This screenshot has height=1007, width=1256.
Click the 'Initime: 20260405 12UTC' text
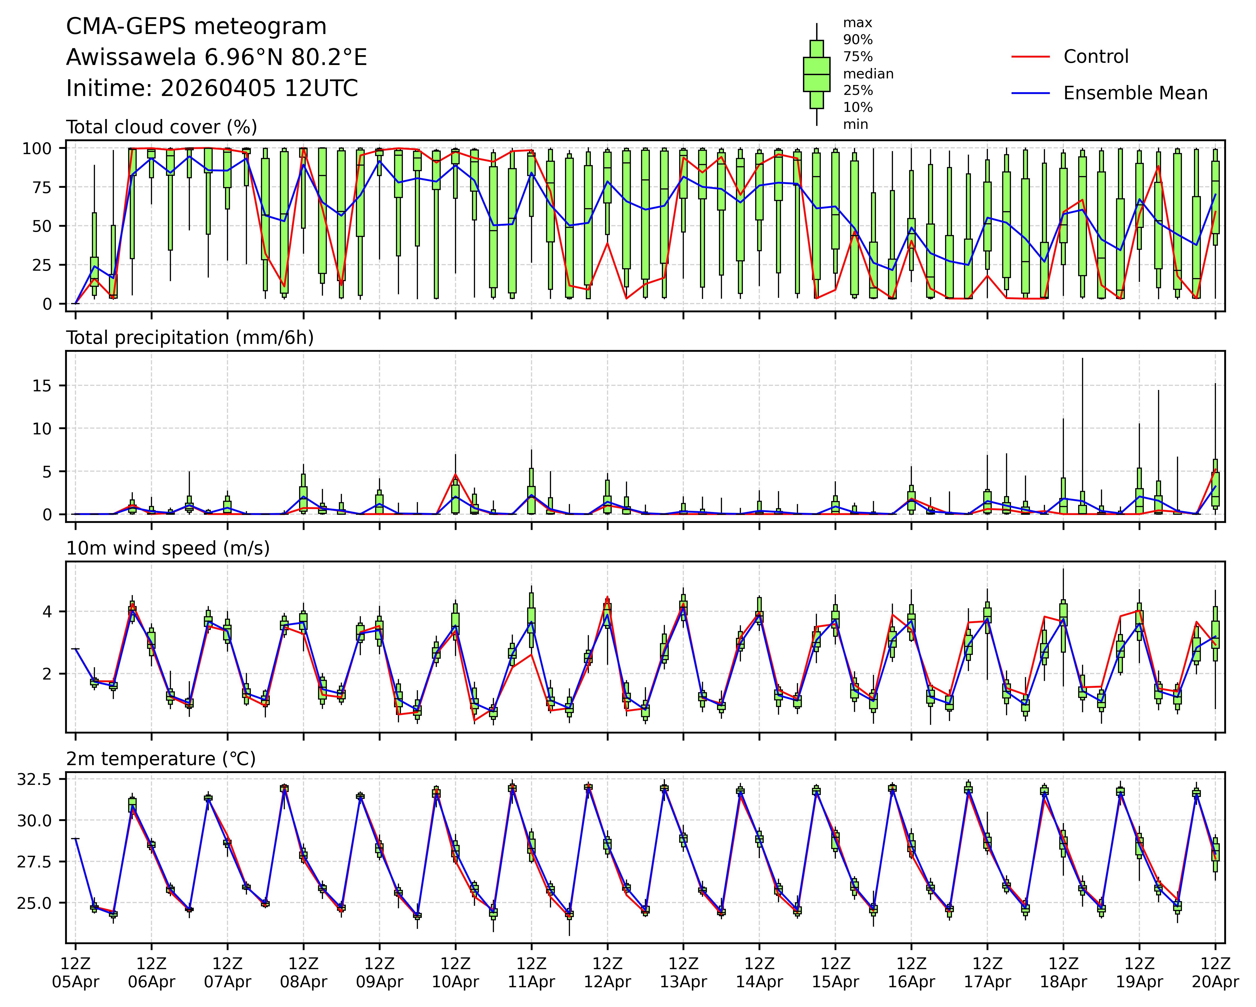(212, 89)
